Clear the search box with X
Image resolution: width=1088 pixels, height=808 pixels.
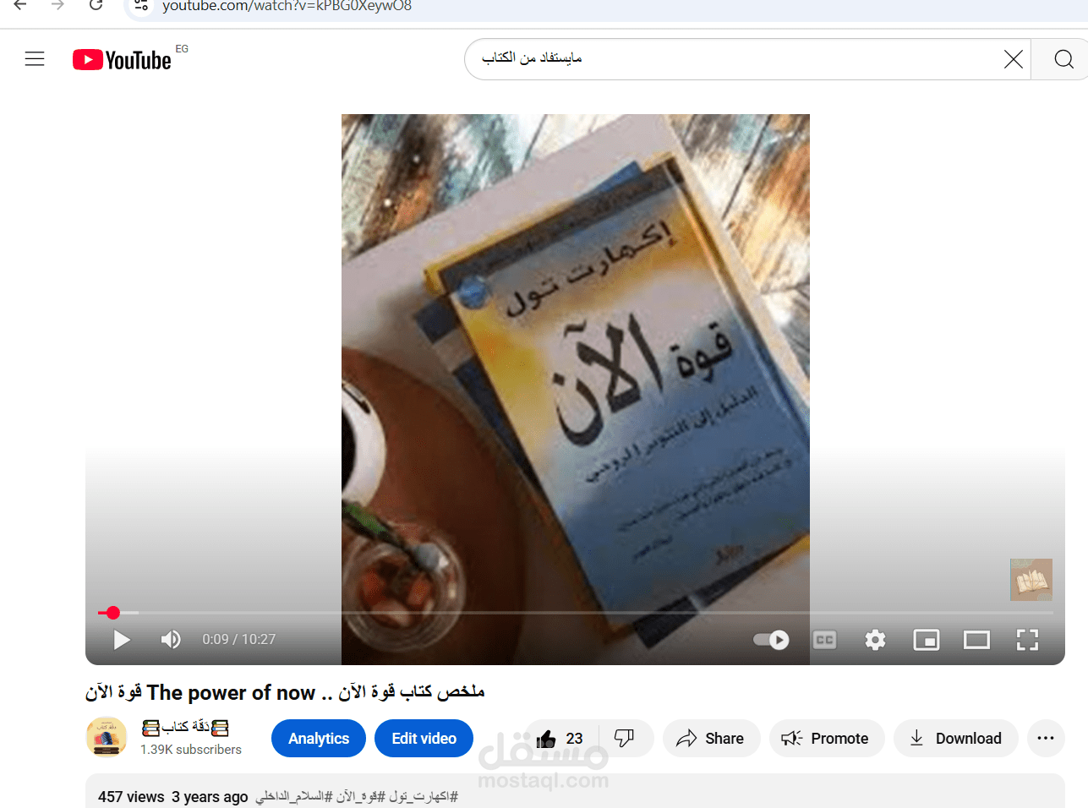(1013, 59)
